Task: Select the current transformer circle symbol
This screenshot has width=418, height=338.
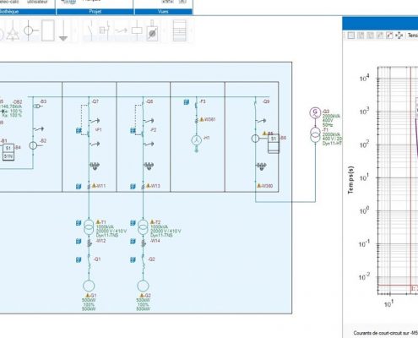Action: (x=30, y=30)
